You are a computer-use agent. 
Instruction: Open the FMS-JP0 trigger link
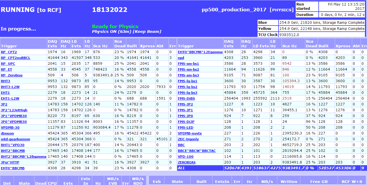[x=185, y=116]
